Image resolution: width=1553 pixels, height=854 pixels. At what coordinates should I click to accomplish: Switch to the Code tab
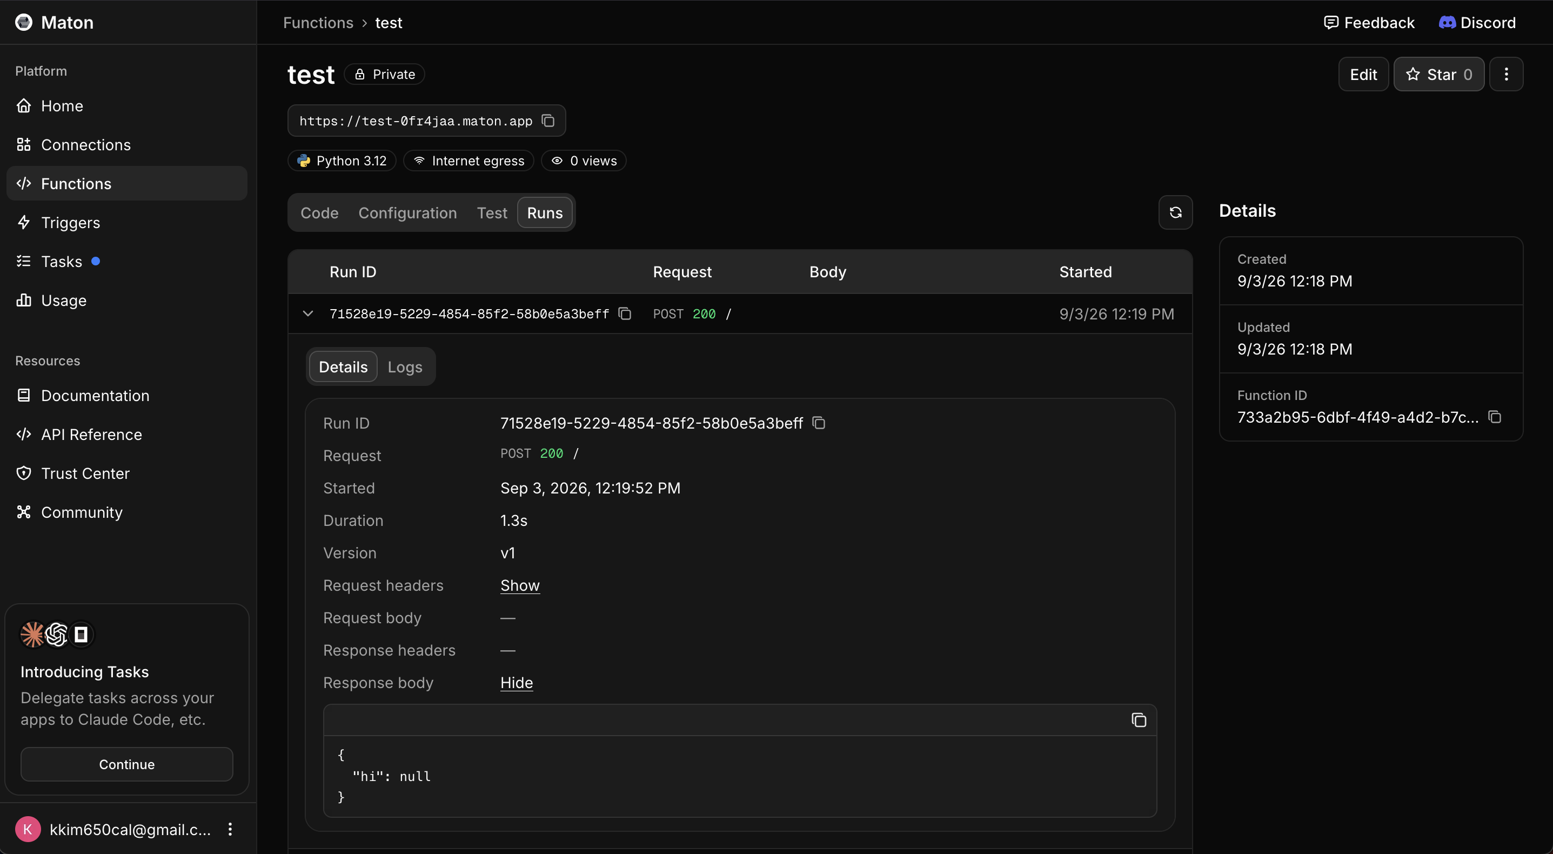tap(319, 213)
